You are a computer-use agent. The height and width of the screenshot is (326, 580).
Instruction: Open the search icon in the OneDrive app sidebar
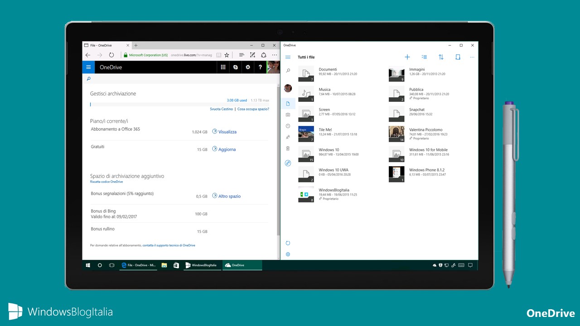[288, 71]
